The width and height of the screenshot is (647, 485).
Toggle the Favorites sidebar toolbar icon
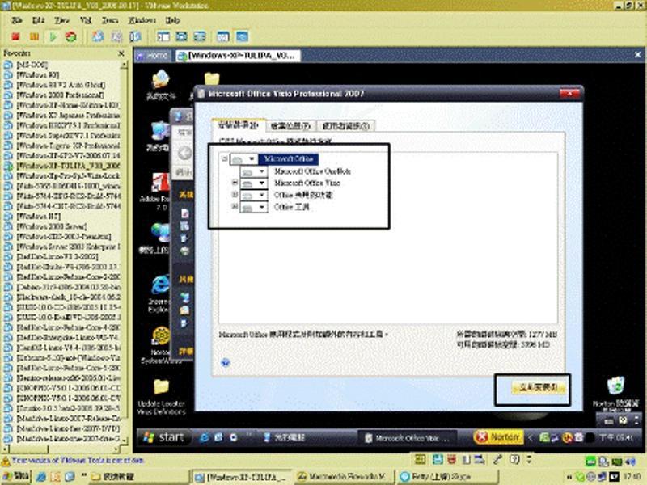(163, 36)
